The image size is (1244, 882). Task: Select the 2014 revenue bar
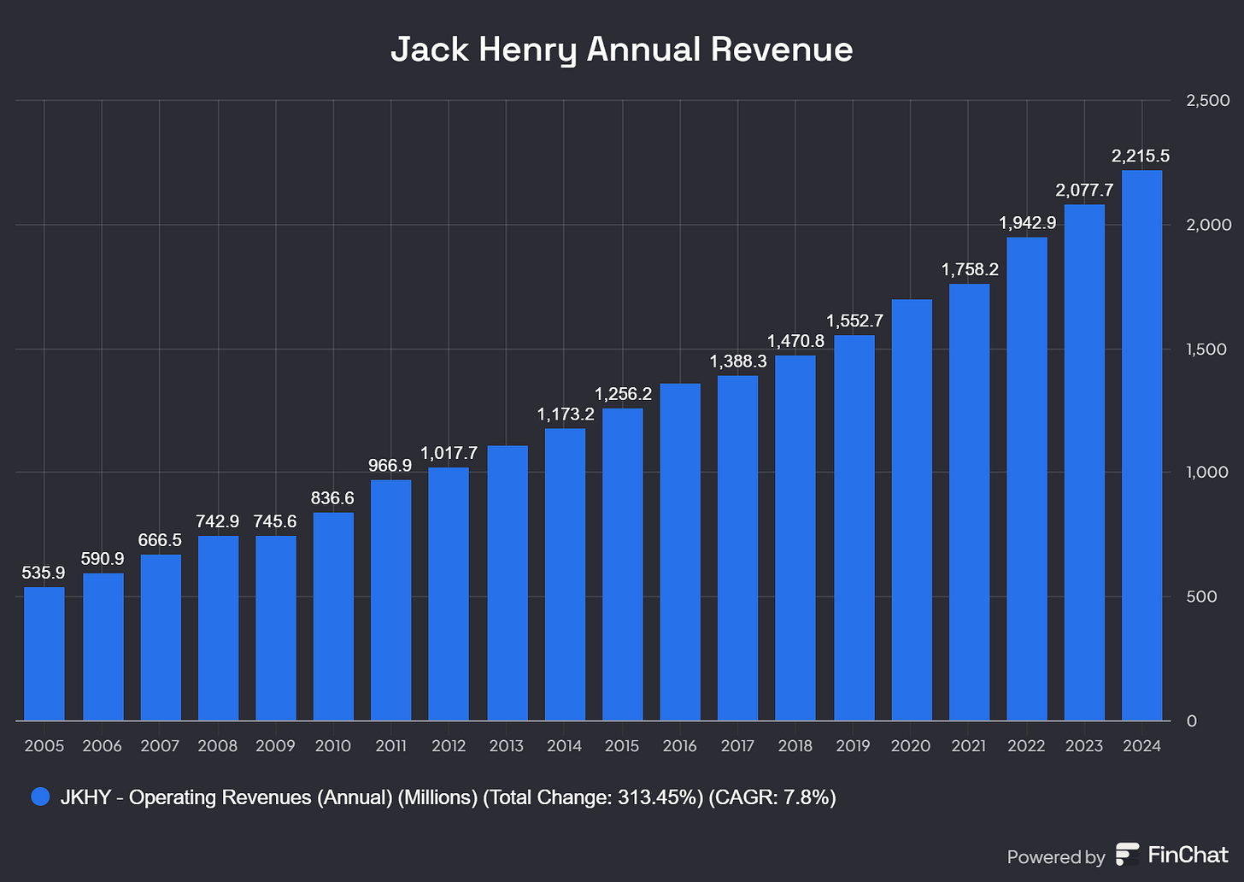(x=565, y=574)
